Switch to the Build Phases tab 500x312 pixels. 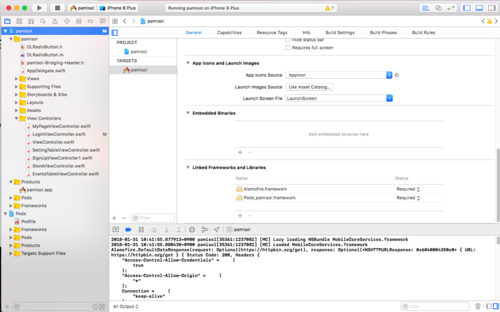pos(384,32)
